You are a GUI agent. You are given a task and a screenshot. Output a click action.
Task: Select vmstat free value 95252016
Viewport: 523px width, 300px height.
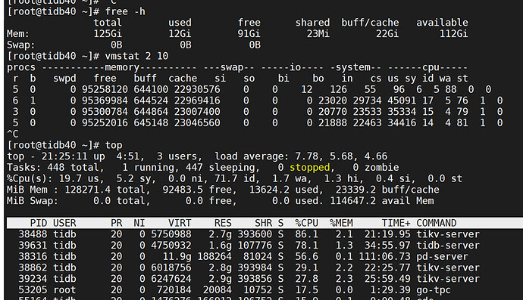(x=105, y=123)
